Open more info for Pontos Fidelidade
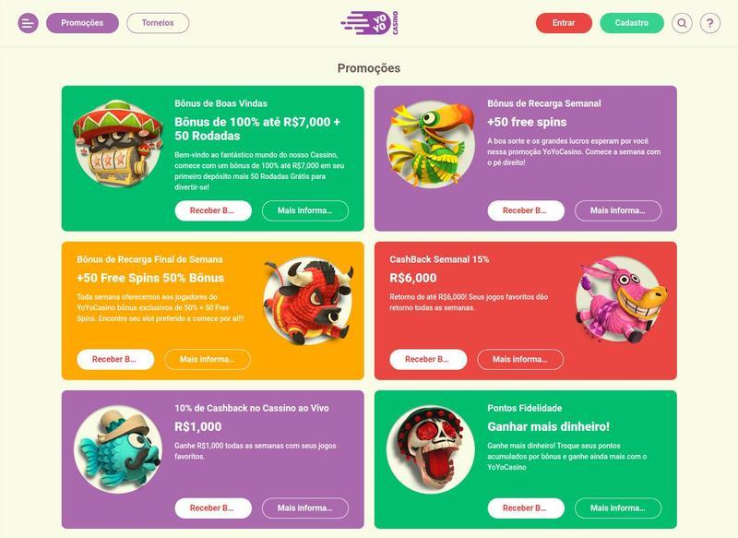This screenshot has width=738, height=538. click(x=618, y=508)
